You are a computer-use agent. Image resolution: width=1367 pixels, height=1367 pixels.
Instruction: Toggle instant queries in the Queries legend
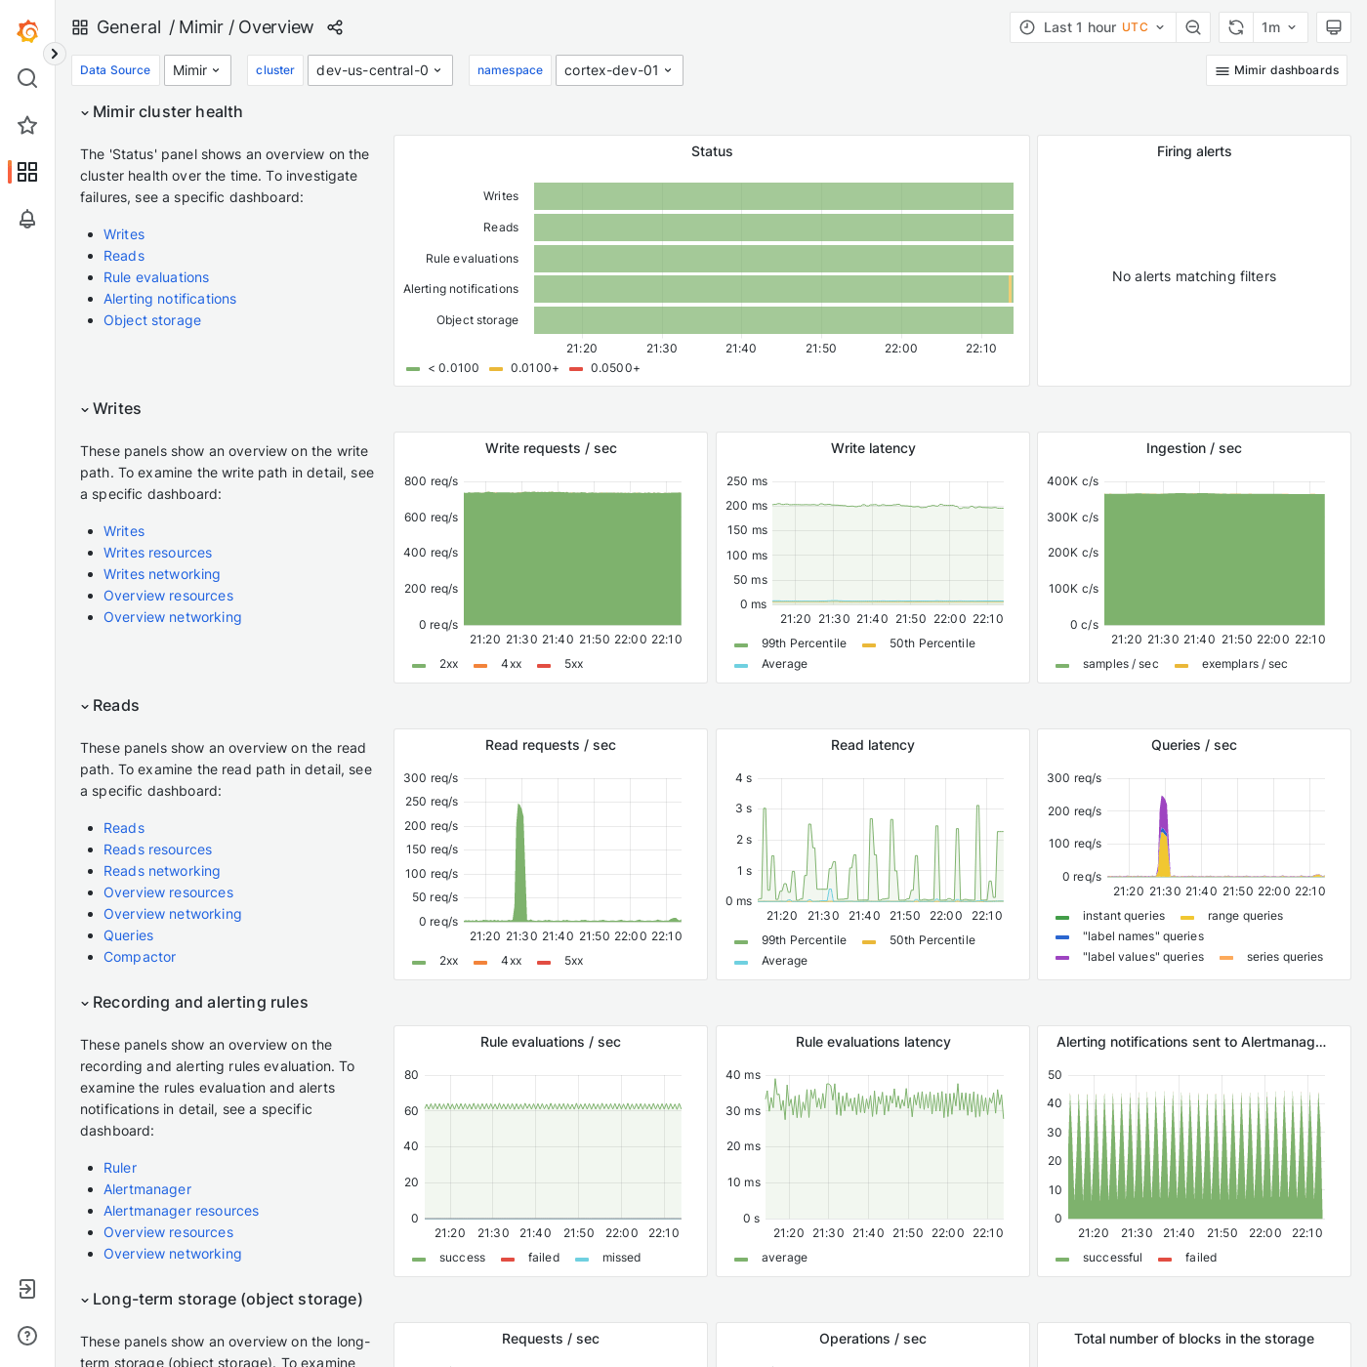pyautogui.click(x=1123, y=916)
